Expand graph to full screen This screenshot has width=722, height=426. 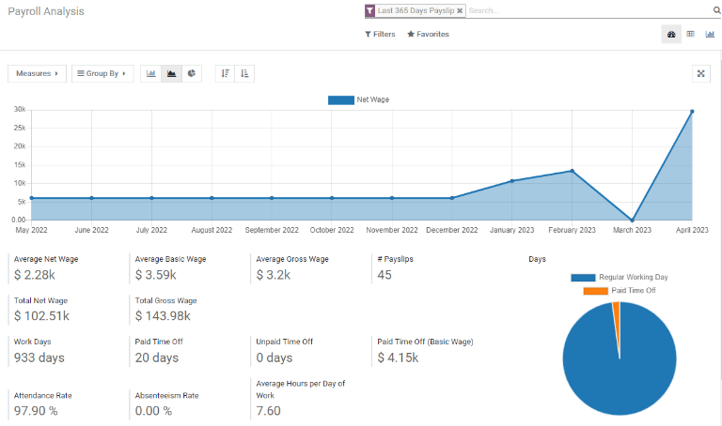click(x=701, y=73)
